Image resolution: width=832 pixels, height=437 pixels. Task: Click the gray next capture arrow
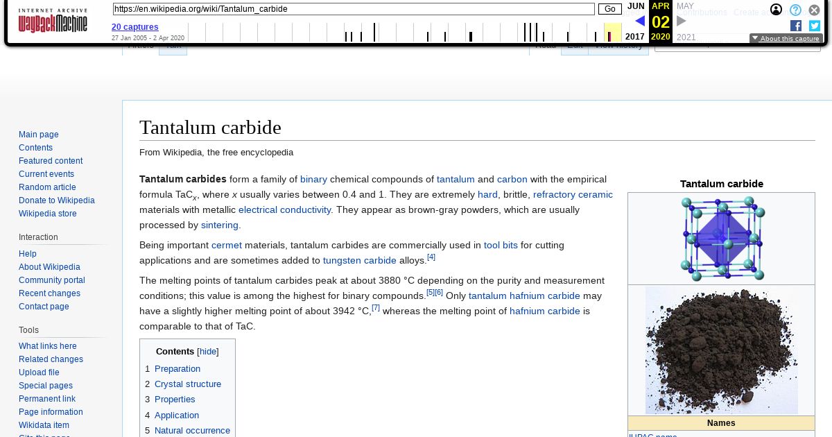(681, 21)
